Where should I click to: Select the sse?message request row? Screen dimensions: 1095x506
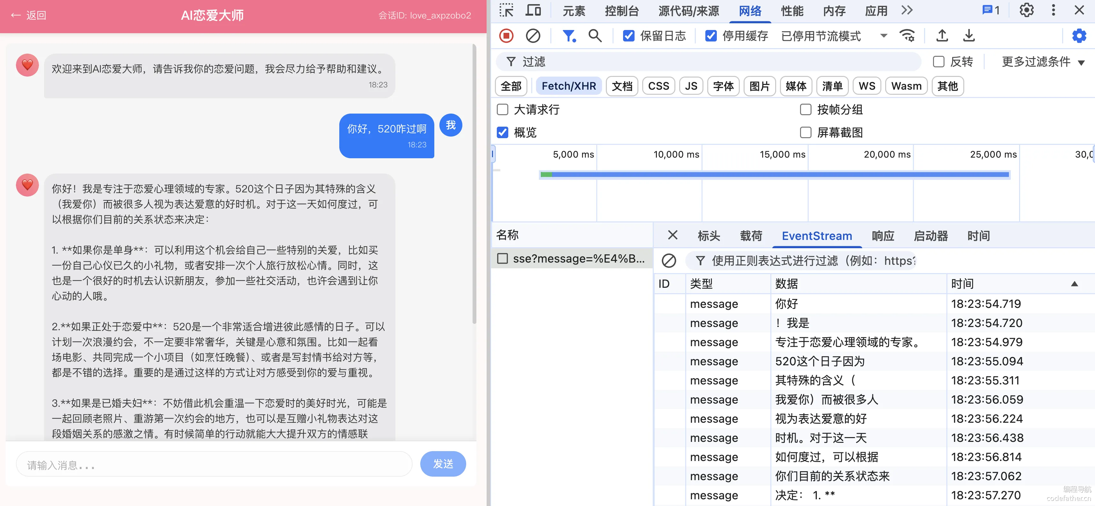[x=572, y=258]
